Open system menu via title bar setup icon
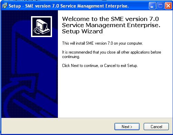 pos(5,5)
